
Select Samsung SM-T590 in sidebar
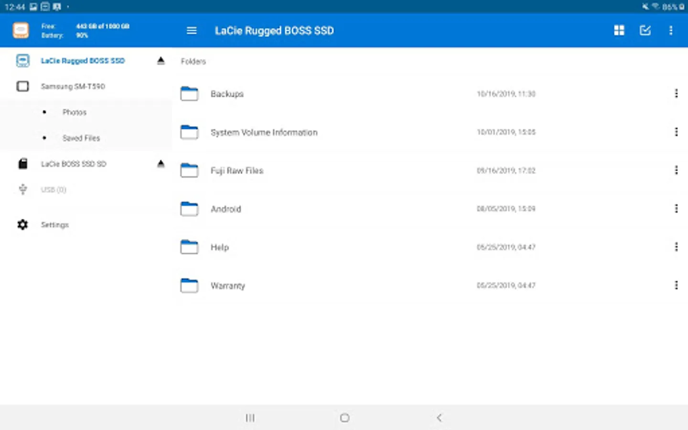[73, 86]
